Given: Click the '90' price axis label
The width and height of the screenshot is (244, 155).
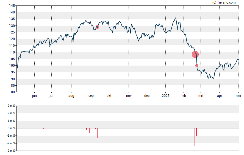Looking at the screenshot, I should click(13, 79).
